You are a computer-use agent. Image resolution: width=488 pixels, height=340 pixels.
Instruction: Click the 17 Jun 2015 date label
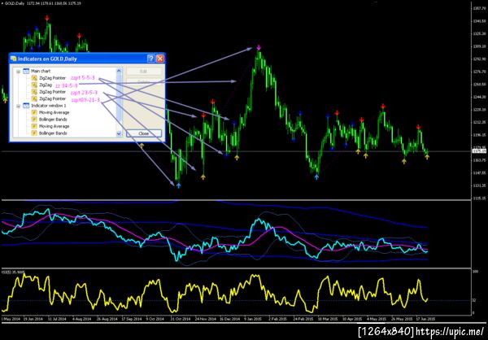pos(424,320)
